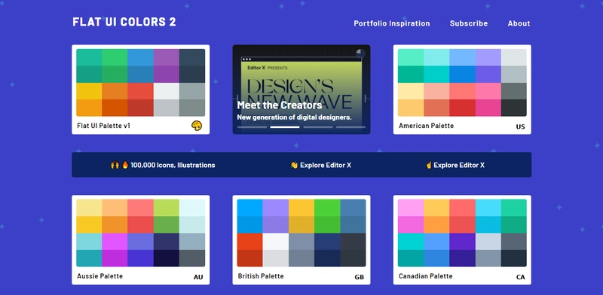This screenshot has width=603, height=295.
Task: Click the CA country code icon
Action: (520, 278)
